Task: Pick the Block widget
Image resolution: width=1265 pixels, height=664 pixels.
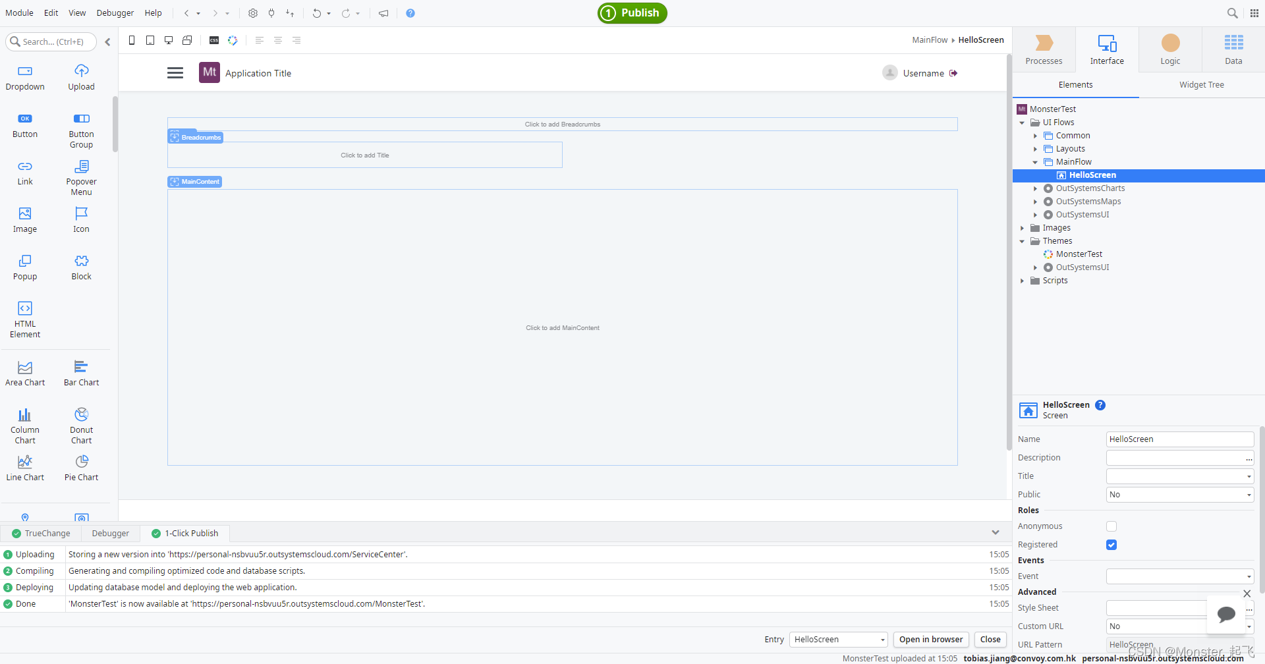Action: coord(82,267)
